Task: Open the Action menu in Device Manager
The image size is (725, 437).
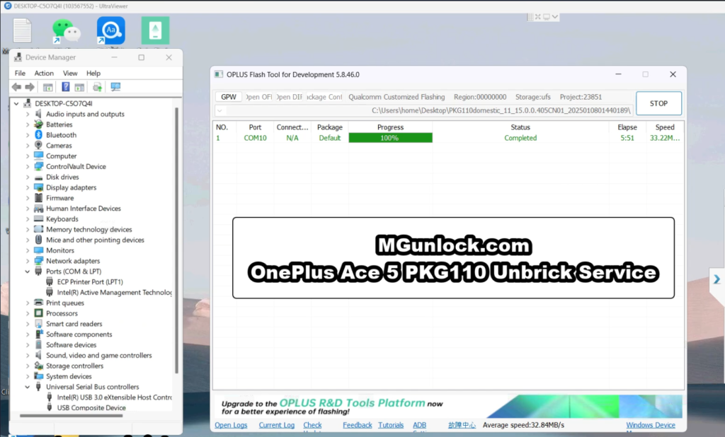Action: point(44,73)
